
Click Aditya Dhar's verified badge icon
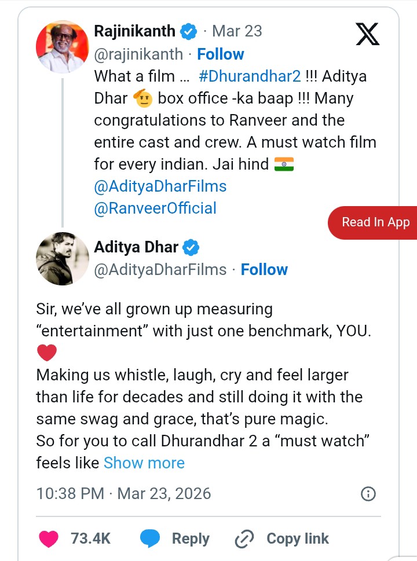point(191,248)
